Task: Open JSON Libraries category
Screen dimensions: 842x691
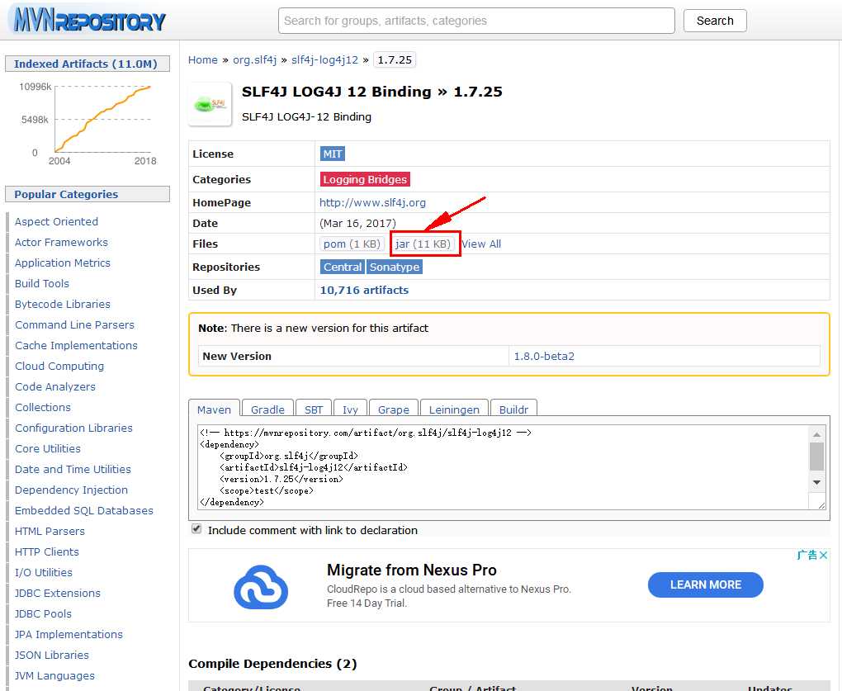Action: [51, 655]
